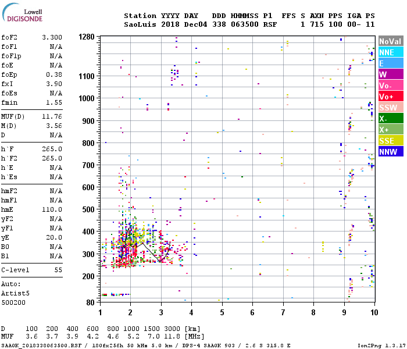407x349 pixels.
Task: Select the SSW legend swatch
Action: tap(391, 108)
